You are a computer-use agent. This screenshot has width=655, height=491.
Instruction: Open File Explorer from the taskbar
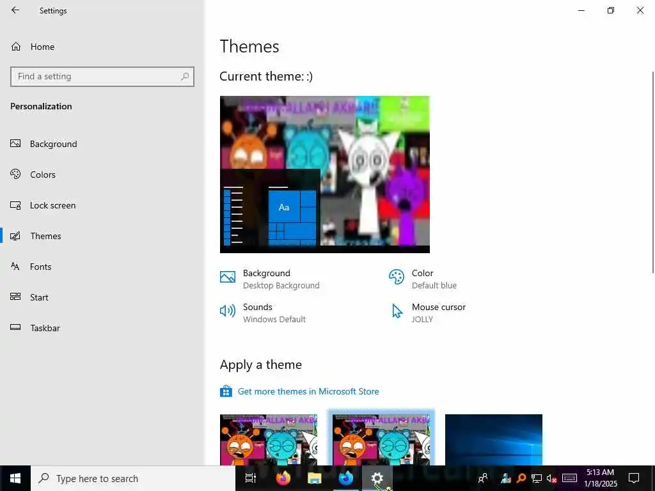pyautogui.click(x=315, y=478)
